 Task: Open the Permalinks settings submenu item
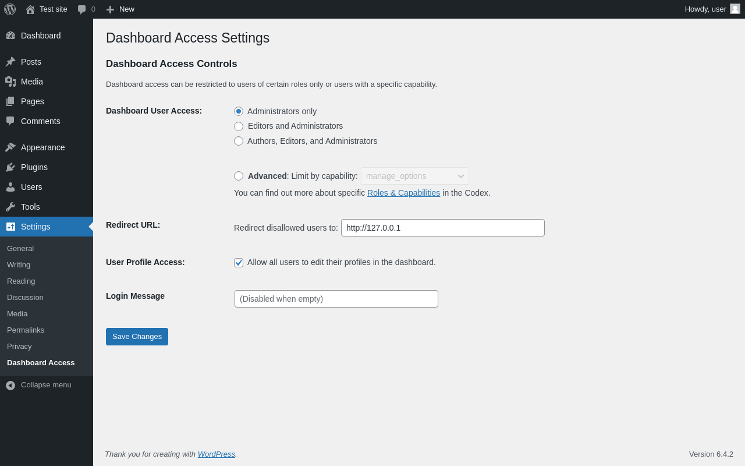pos(26,330)
